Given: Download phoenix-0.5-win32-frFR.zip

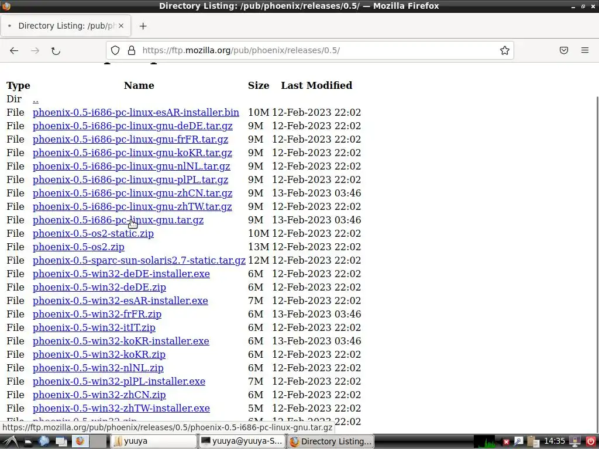Looking at the screenshot, I should [x=97, y=314].
